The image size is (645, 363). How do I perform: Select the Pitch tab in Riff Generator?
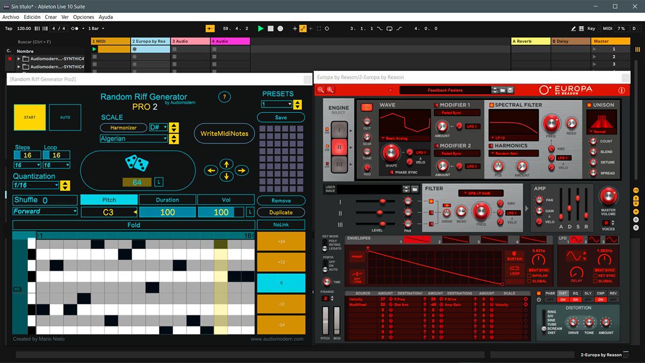coord(109,200)
